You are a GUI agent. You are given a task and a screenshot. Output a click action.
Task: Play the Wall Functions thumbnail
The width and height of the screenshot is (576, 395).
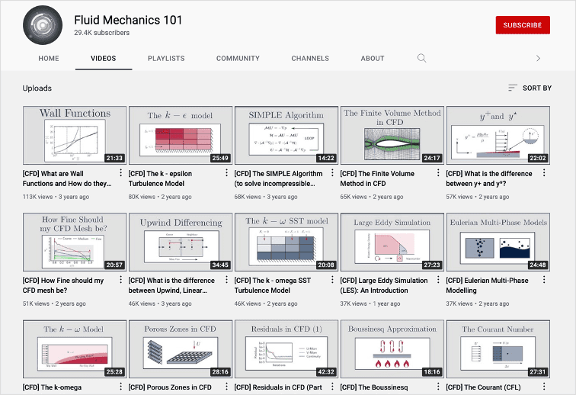pyautogui.click(x=75, y=135)
